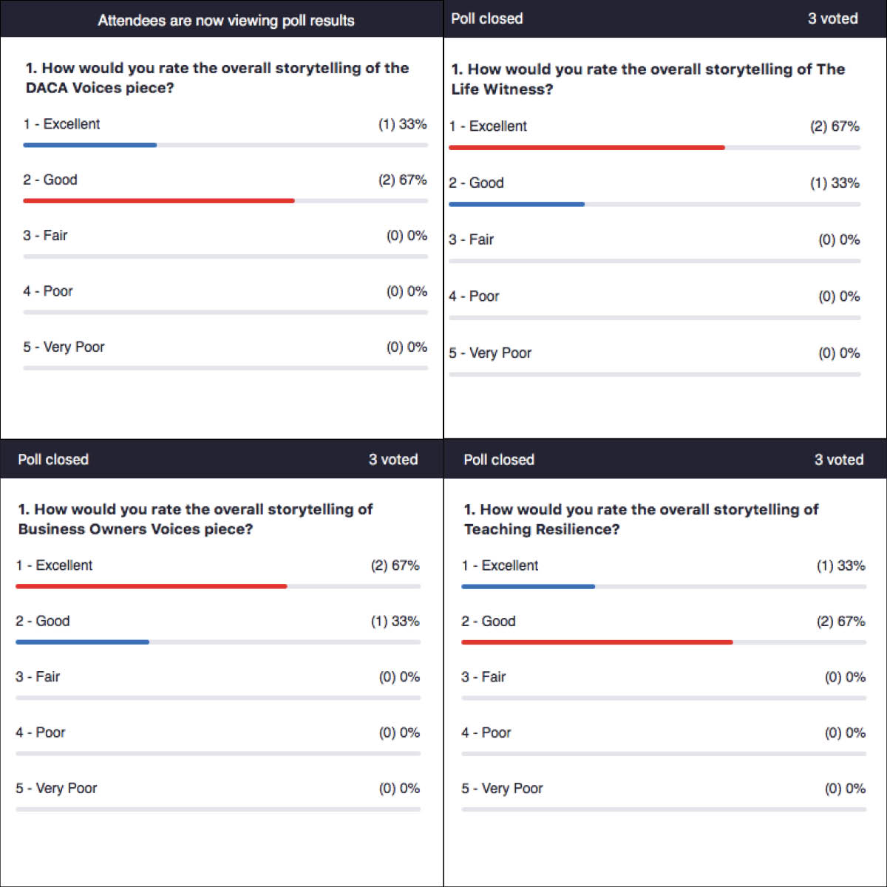This screenshot has width=887, height=887.
Task: Click the DACA Voices storytelling question text
Action: pos(217,78)
